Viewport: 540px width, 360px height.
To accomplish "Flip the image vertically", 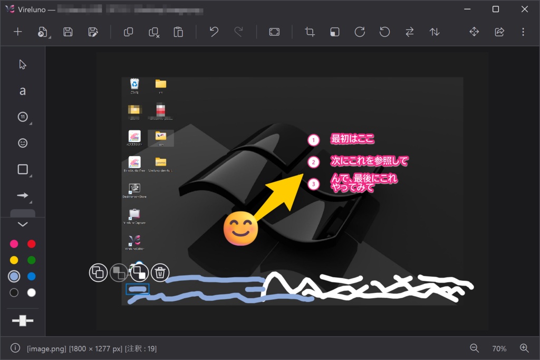I will [x=435, y=32].
